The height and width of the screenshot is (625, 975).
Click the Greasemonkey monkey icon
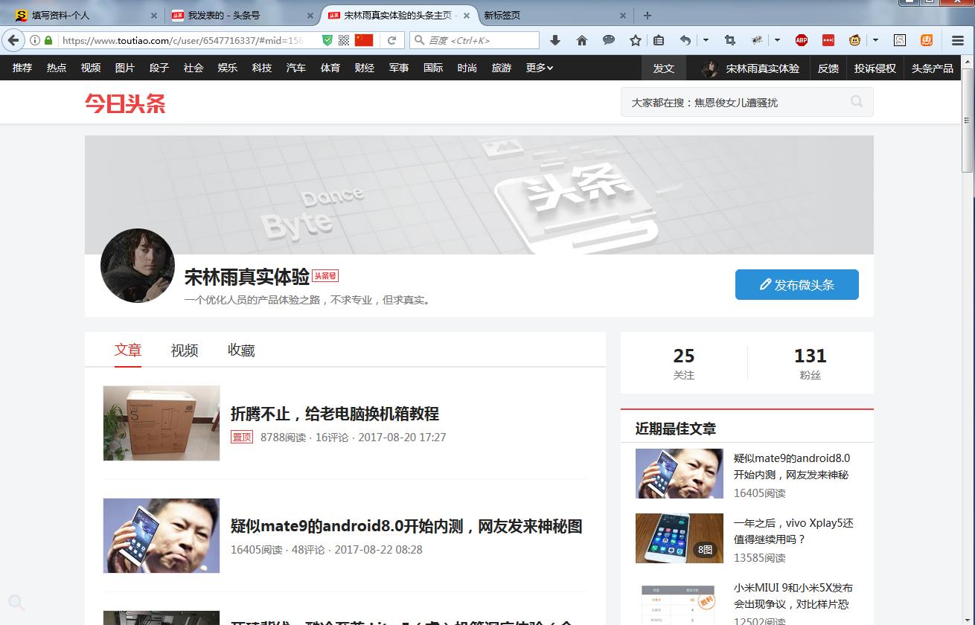pos(856,40)
